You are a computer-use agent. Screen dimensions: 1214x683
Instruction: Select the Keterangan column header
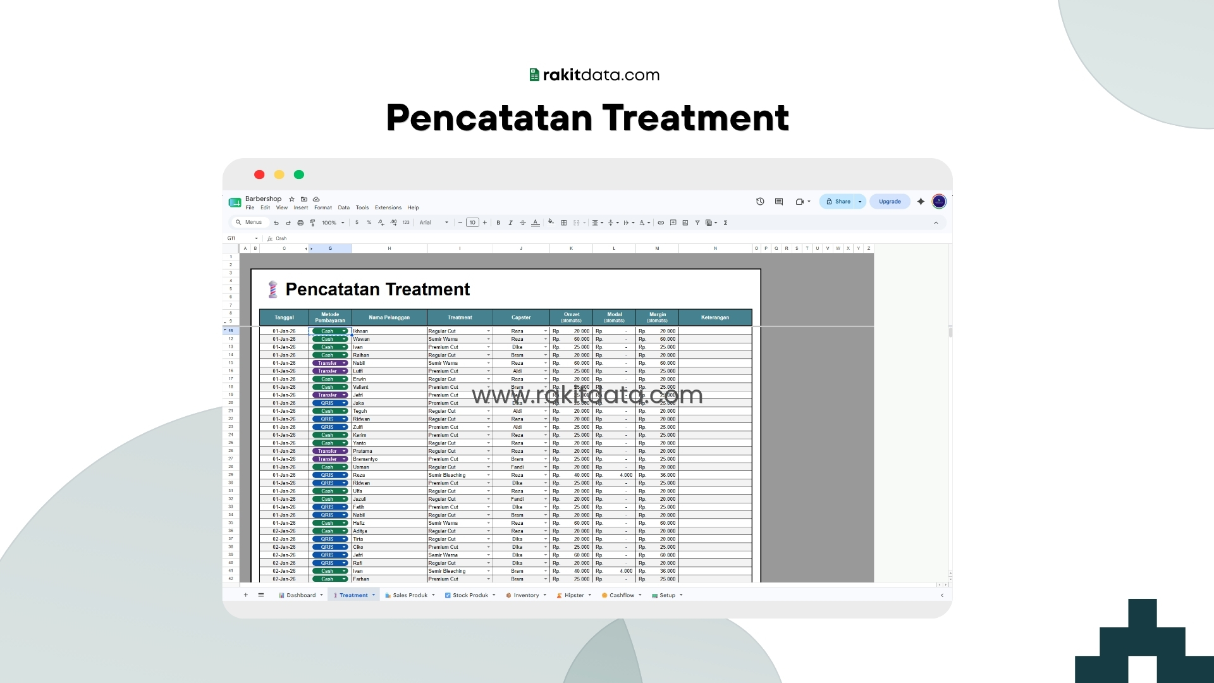pyautogui.click(x=715, y=317)
